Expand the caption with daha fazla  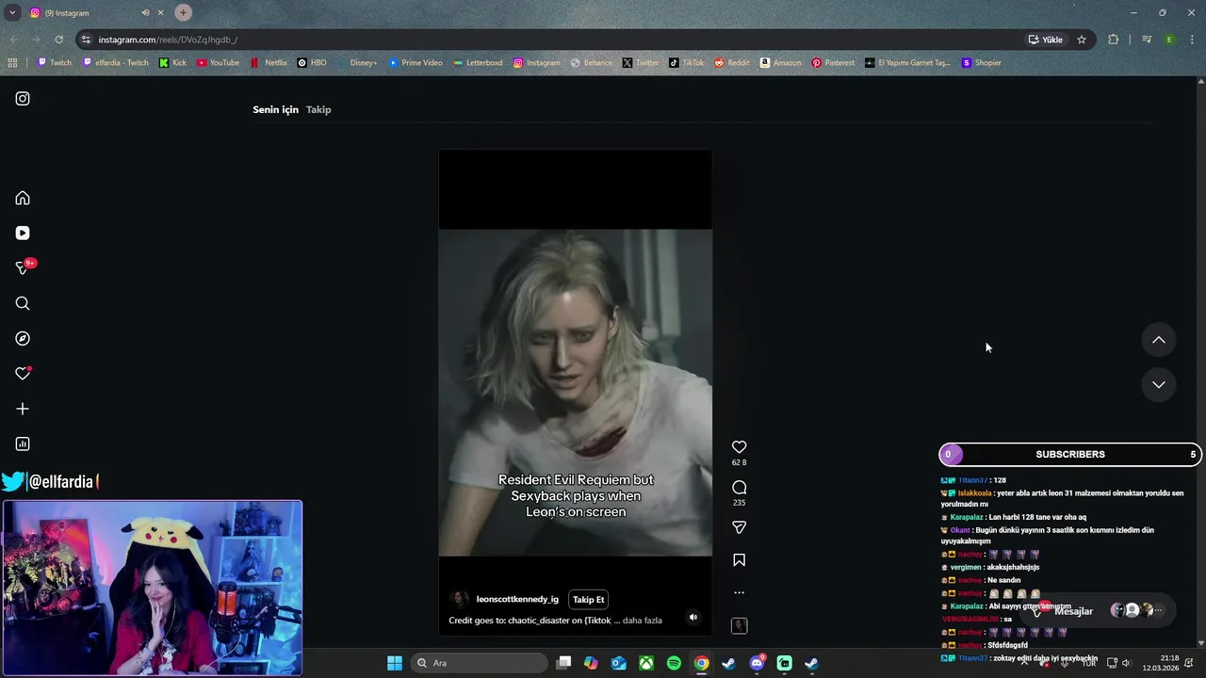pyautogui.click(x=643, y=621)
